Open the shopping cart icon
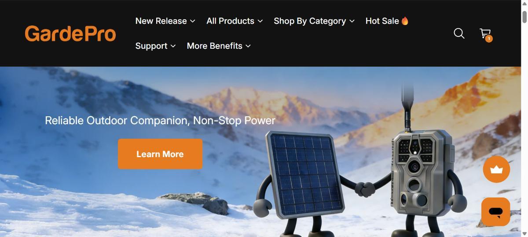 point(485,33)
